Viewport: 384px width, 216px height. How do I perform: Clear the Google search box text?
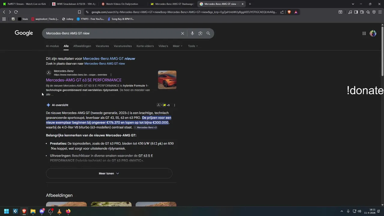pos(182,33)
